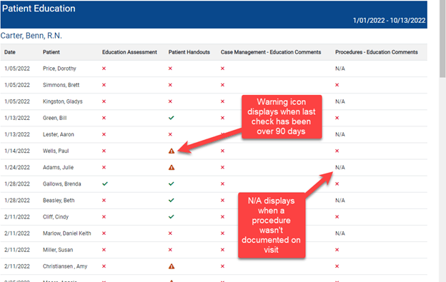The height and width of the screenshot is (282, 446).
Task: Select patient name Lester, Aaron
Action: point(59,134)
